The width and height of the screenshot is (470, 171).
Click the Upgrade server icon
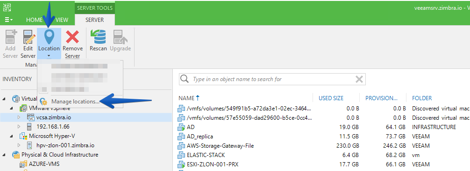coord(120,36)
